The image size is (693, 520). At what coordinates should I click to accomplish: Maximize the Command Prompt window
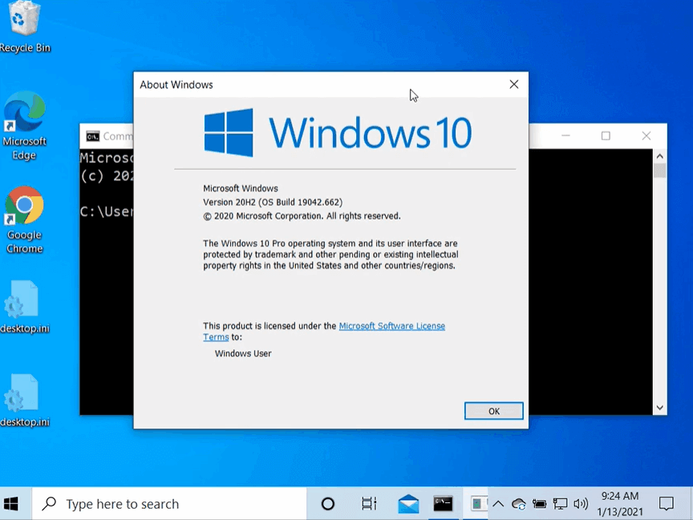pos(606,136)
